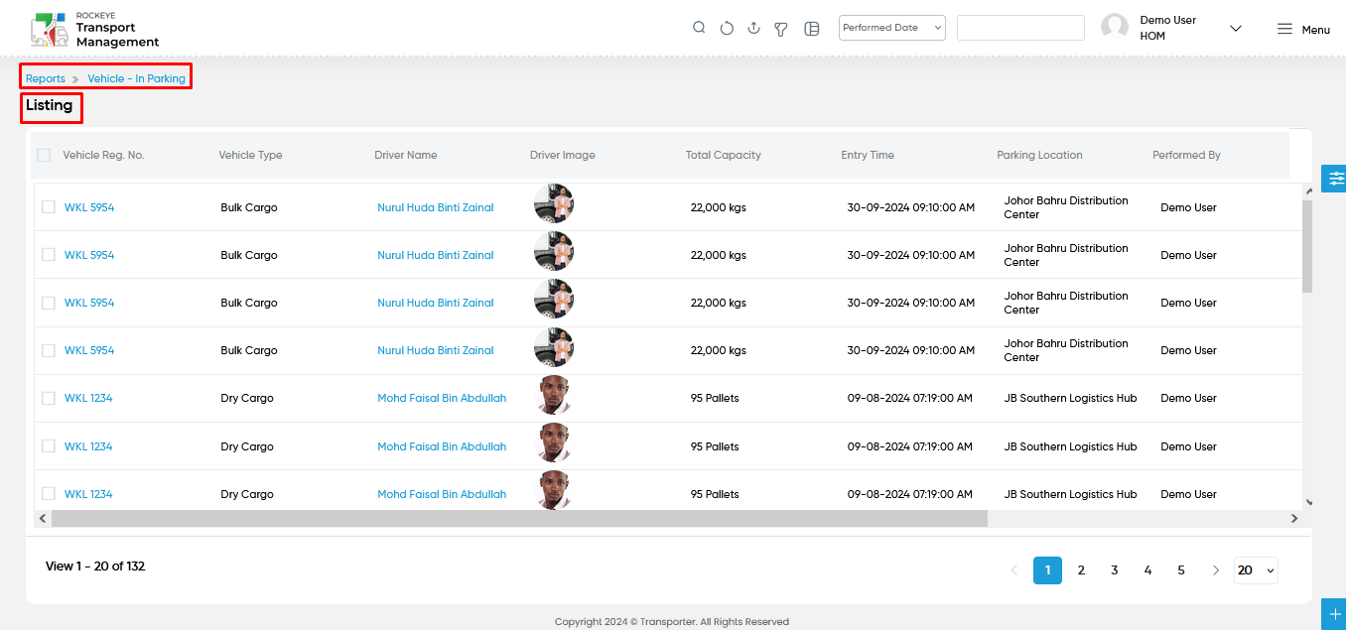Go to previous page arrow
Image resolution: width=1346 pixels, height=630 pixels.
(1013, 570)
